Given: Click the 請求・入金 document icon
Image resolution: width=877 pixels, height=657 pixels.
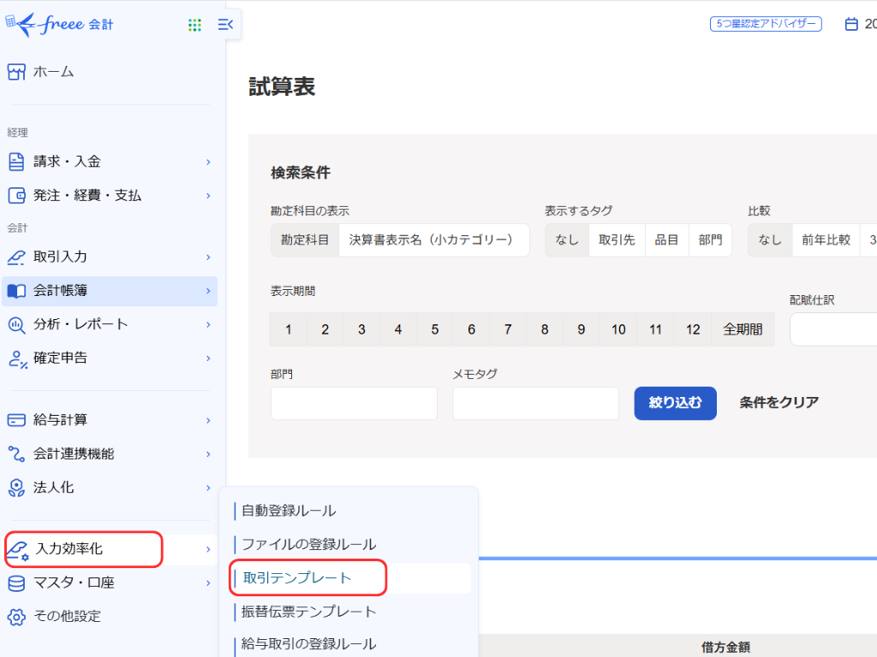Looking at the screenshot, I should (16, 162).
